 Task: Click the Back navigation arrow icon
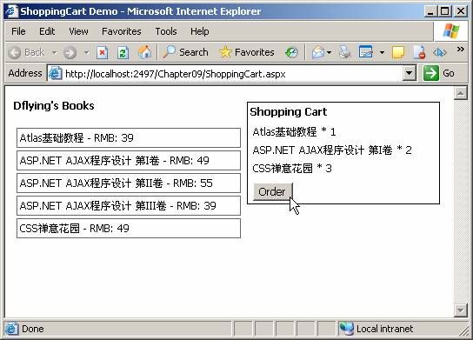pyautogui.click(x=15, y=52)
